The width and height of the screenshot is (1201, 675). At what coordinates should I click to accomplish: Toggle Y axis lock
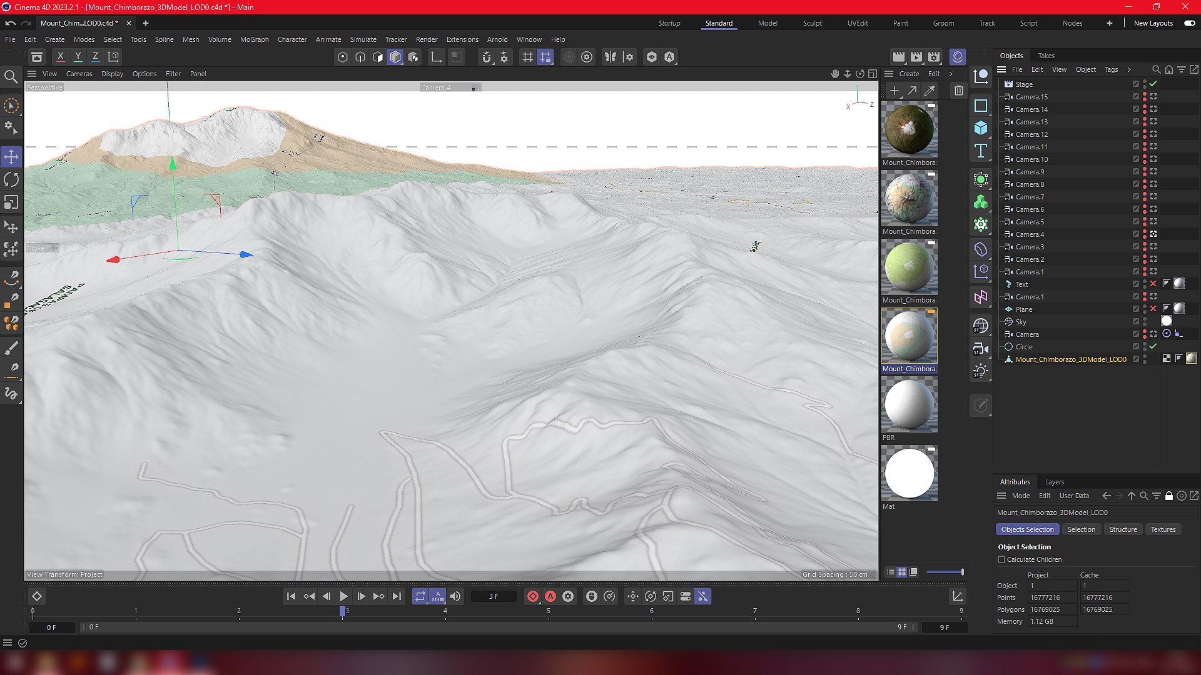point(78,57)
